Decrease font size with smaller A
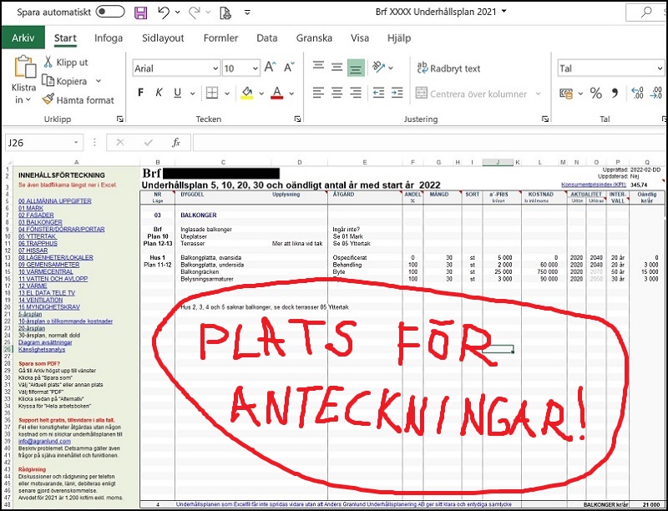 [289, 68]
